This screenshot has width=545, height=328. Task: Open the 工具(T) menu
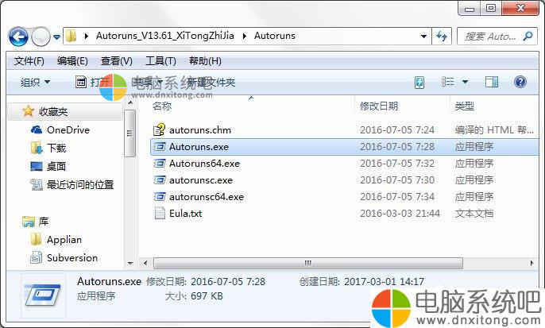click(160, 61)
